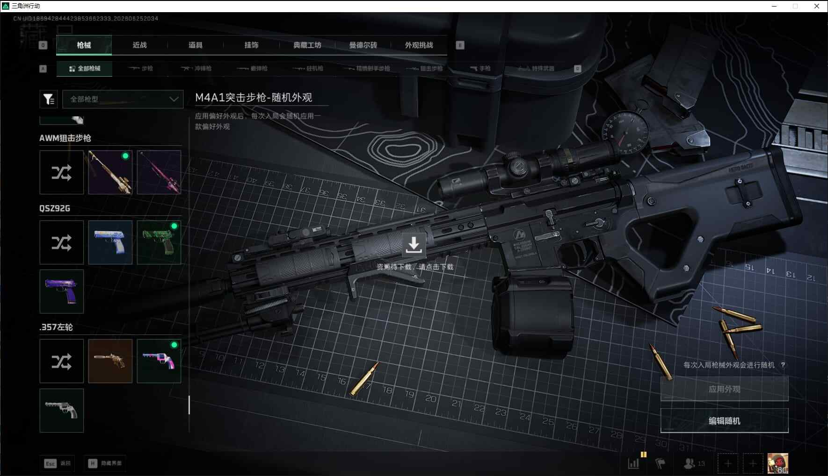Screen dimensions: 828x476
Task: Select the 手枪 category filter
Action: tap(480, 69)
